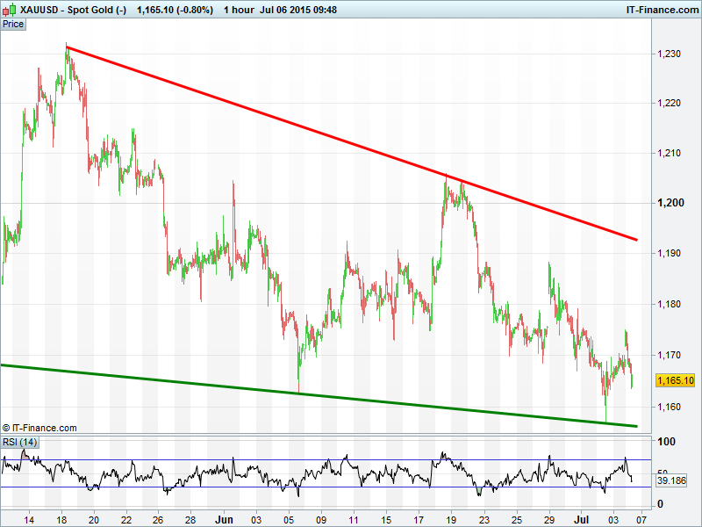
Task: Click the yellow 1,165.10 current price tag
Action: tap(675, 380)
